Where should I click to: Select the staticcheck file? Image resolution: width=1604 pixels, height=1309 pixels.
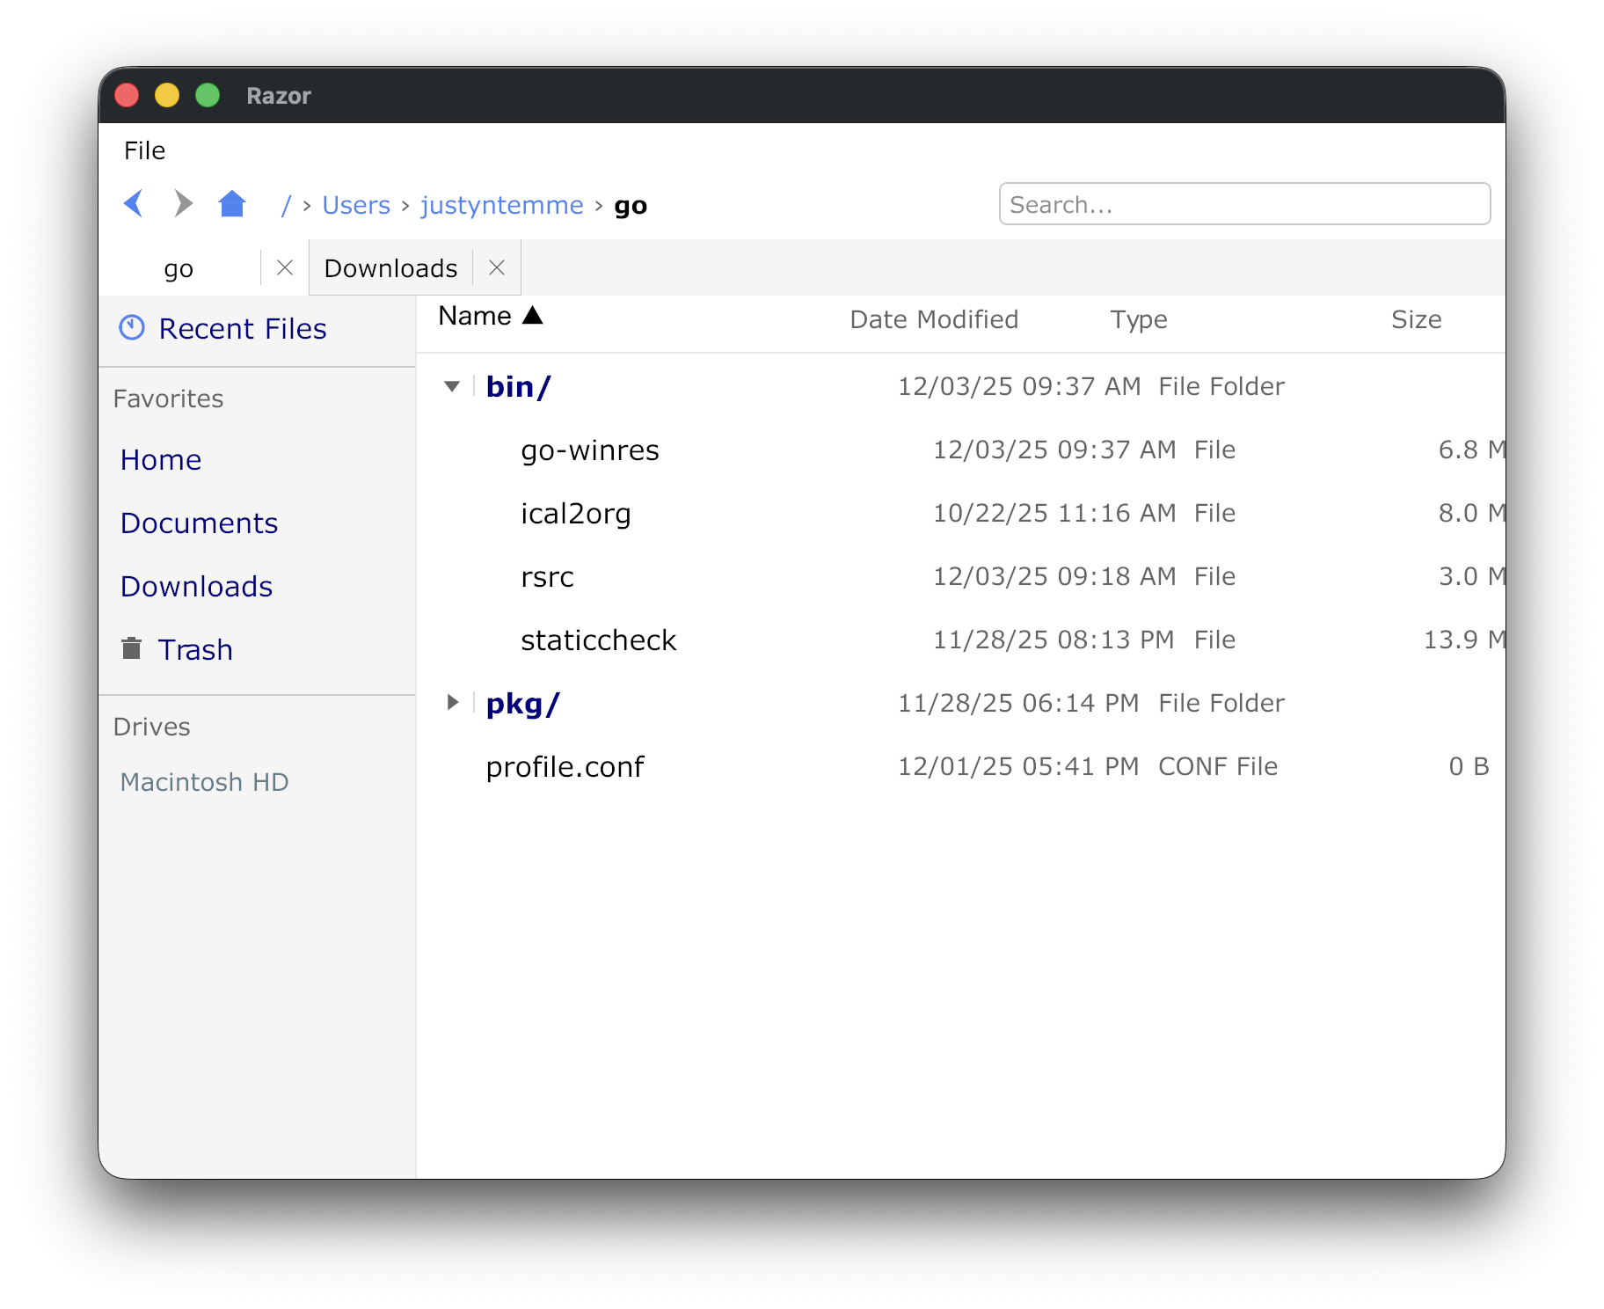click(961, 640)
